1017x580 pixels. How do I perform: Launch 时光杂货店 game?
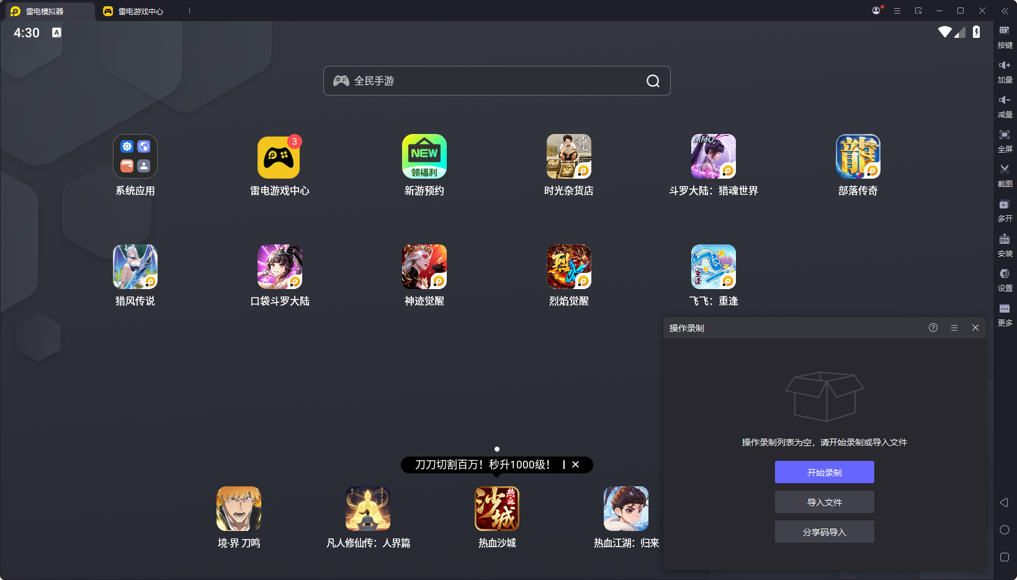[569, 156]
